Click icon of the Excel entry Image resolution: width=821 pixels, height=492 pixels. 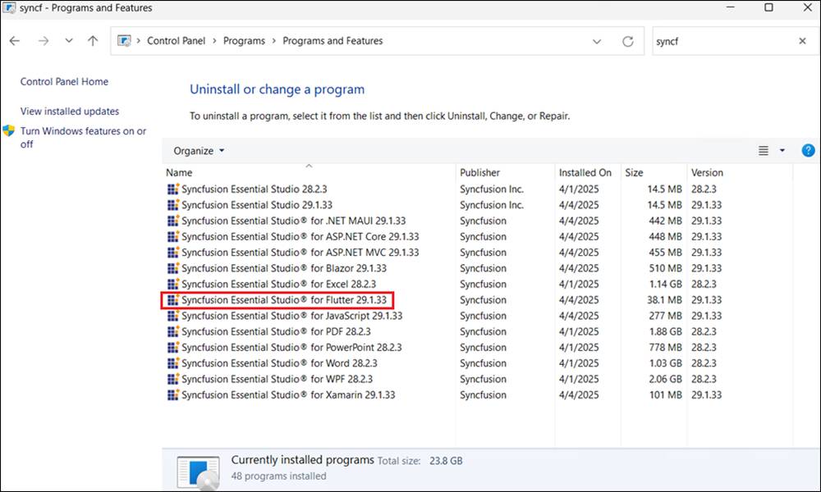coord(172,285)
